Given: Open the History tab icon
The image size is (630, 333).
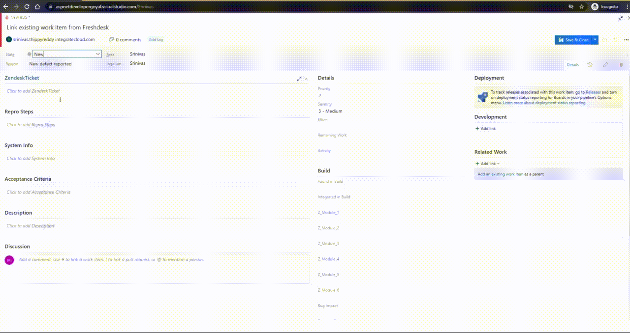Looking at the screenshot, I should [x=590, y=65].
